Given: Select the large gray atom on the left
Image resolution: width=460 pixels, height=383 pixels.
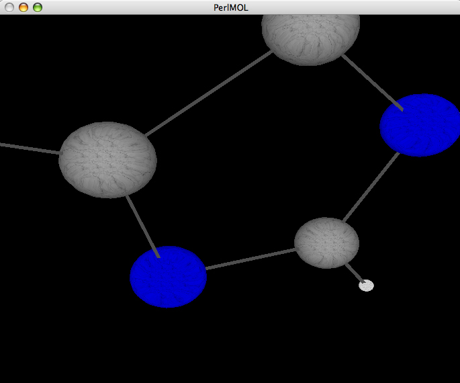Looking at the screenshot, I should click(x=107, y=160).
